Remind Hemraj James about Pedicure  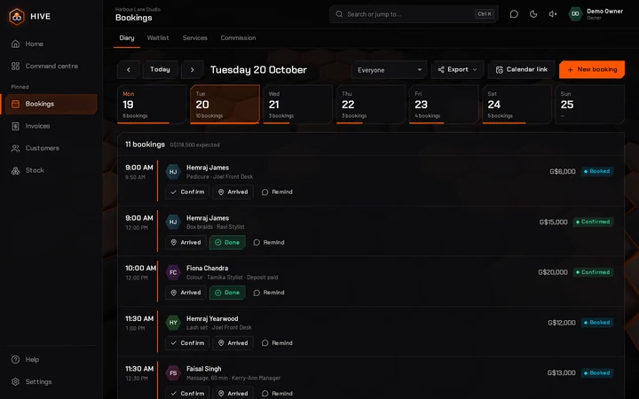point(277,192)
